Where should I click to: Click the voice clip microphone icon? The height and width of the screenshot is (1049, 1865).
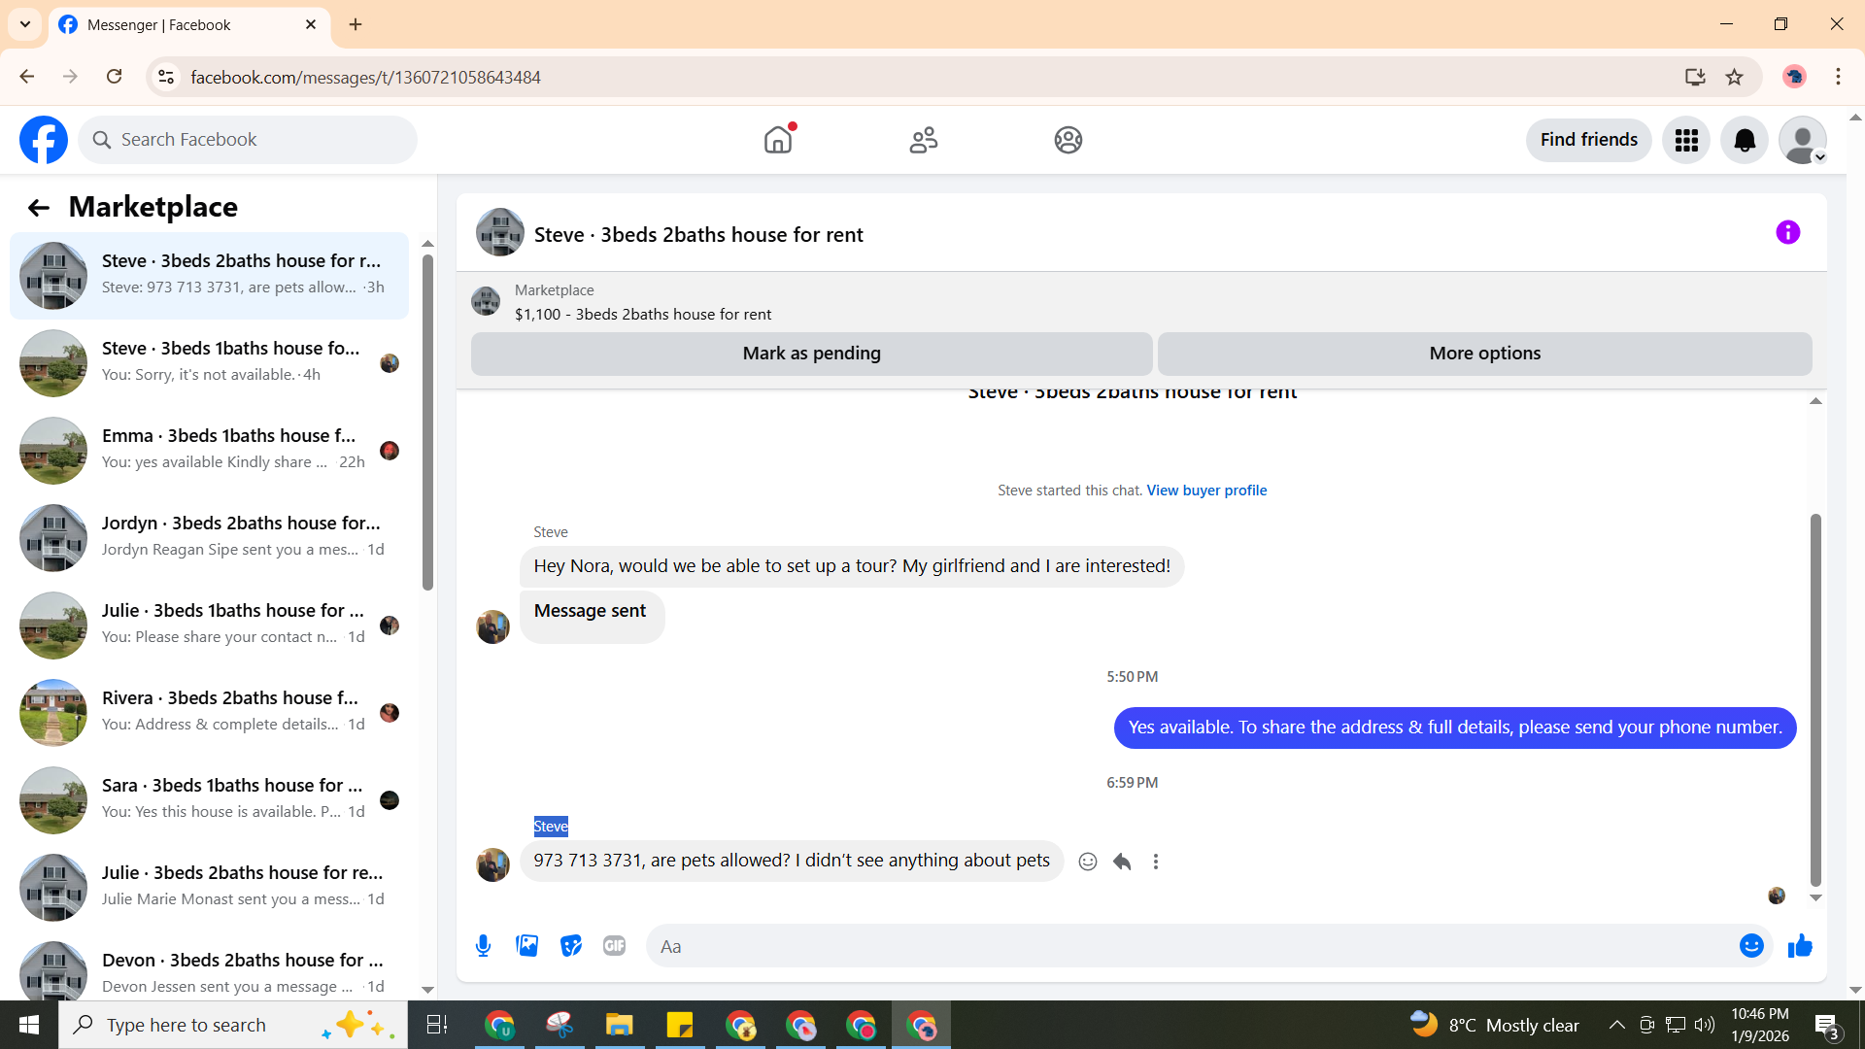(483, 946)
